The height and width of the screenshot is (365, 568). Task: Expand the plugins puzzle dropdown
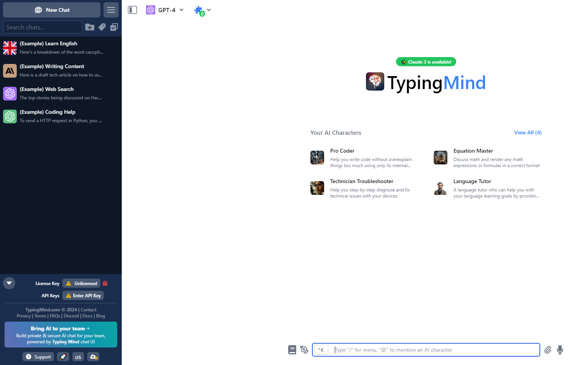(202, 10)
